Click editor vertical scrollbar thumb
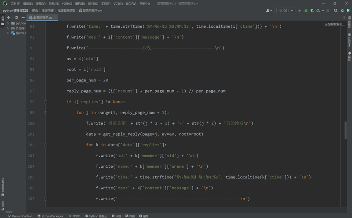Viewport: 352px width, 218px height. coord(345,130)
